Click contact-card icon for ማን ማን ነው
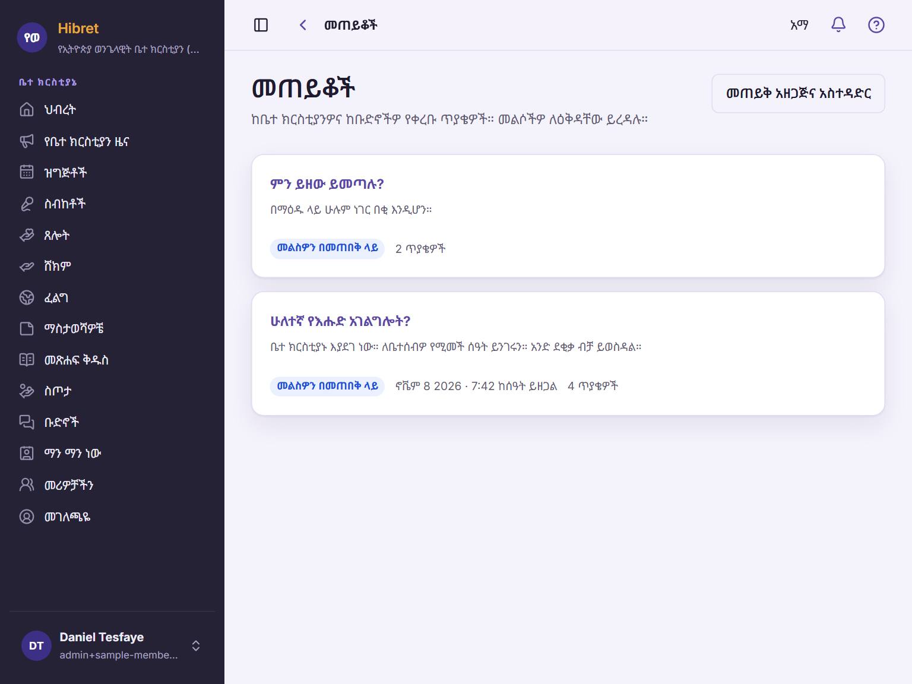The width and height of the screenshot is (912, 684). [27, 453]
